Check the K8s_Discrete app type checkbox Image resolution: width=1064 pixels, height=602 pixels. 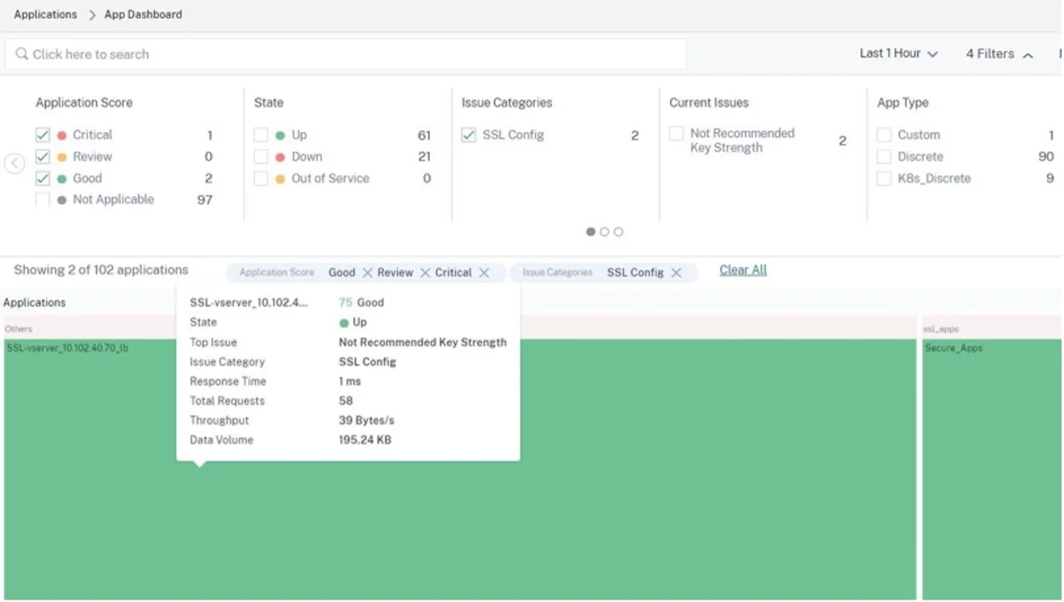pyautogui.click(x=884, y=178)
